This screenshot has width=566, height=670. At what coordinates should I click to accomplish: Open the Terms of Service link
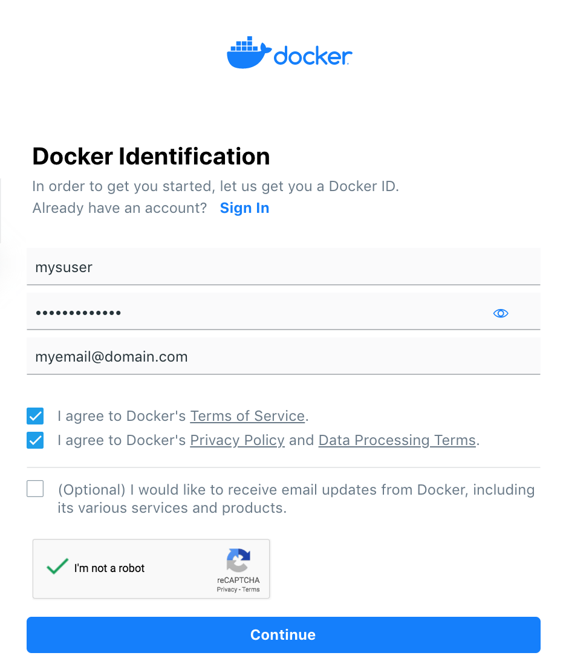(x=247, y=416)
